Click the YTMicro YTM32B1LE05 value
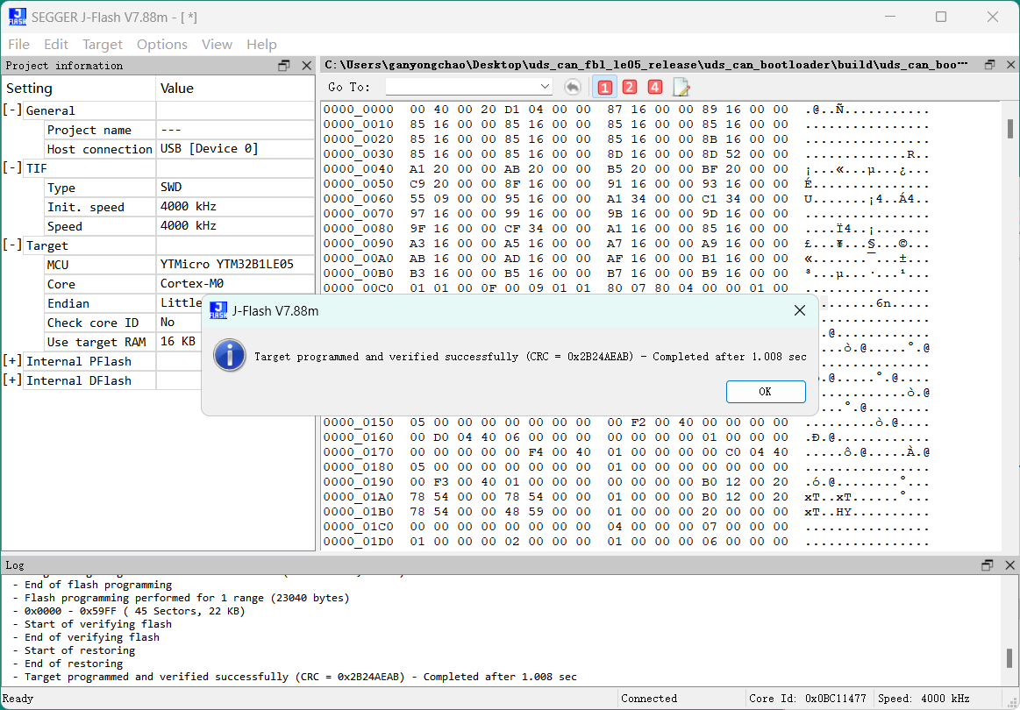1020x710 pixels. [x=227, y=265]
